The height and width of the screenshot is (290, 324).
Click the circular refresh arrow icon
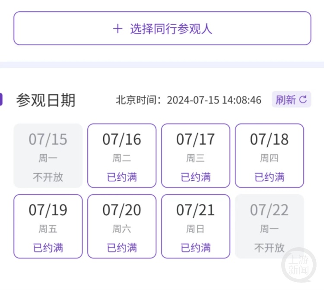tap(303, 100)
